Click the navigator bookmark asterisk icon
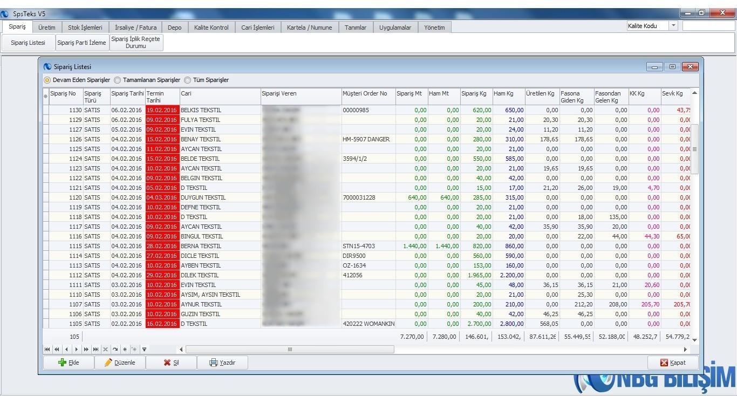Image resolution: width=737 pixels, height=396 pixels. tap(125, 349)
